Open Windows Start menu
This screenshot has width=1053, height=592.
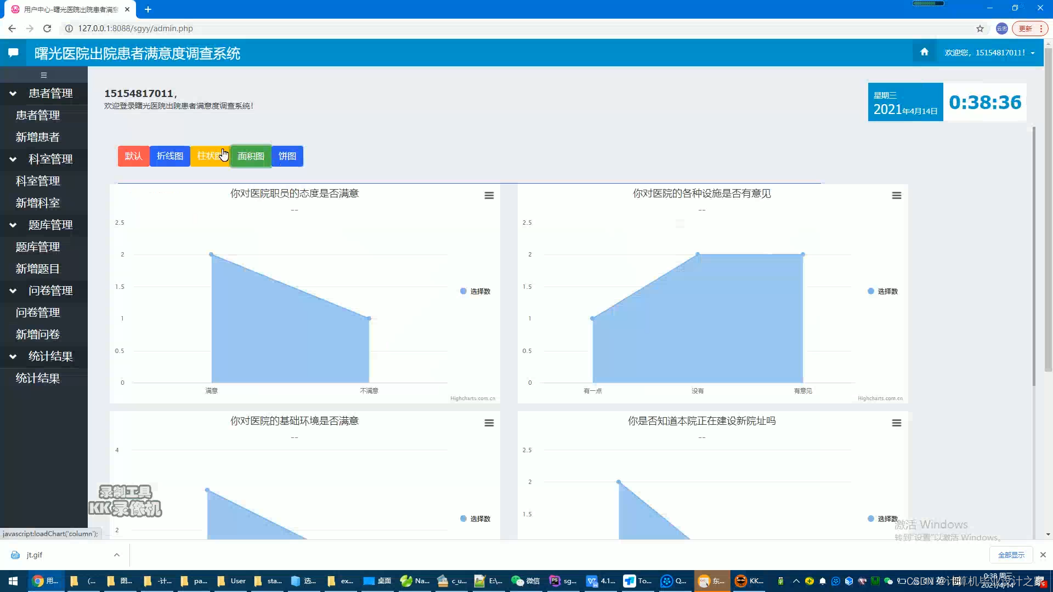pos(13,581)
